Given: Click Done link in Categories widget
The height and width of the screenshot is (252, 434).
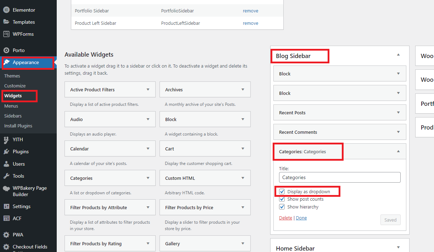Looking at the screenshot, I should tap(301, 218).
